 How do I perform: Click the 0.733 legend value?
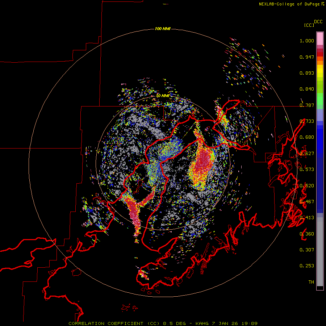coord(307,121)
